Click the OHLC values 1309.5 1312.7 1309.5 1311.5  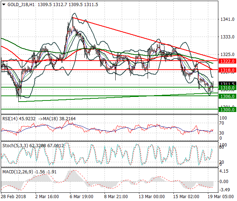[68, 5]
